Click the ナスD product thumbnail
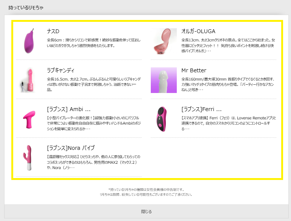The height and width of the screenshot is (221, 291). point(29,41)
